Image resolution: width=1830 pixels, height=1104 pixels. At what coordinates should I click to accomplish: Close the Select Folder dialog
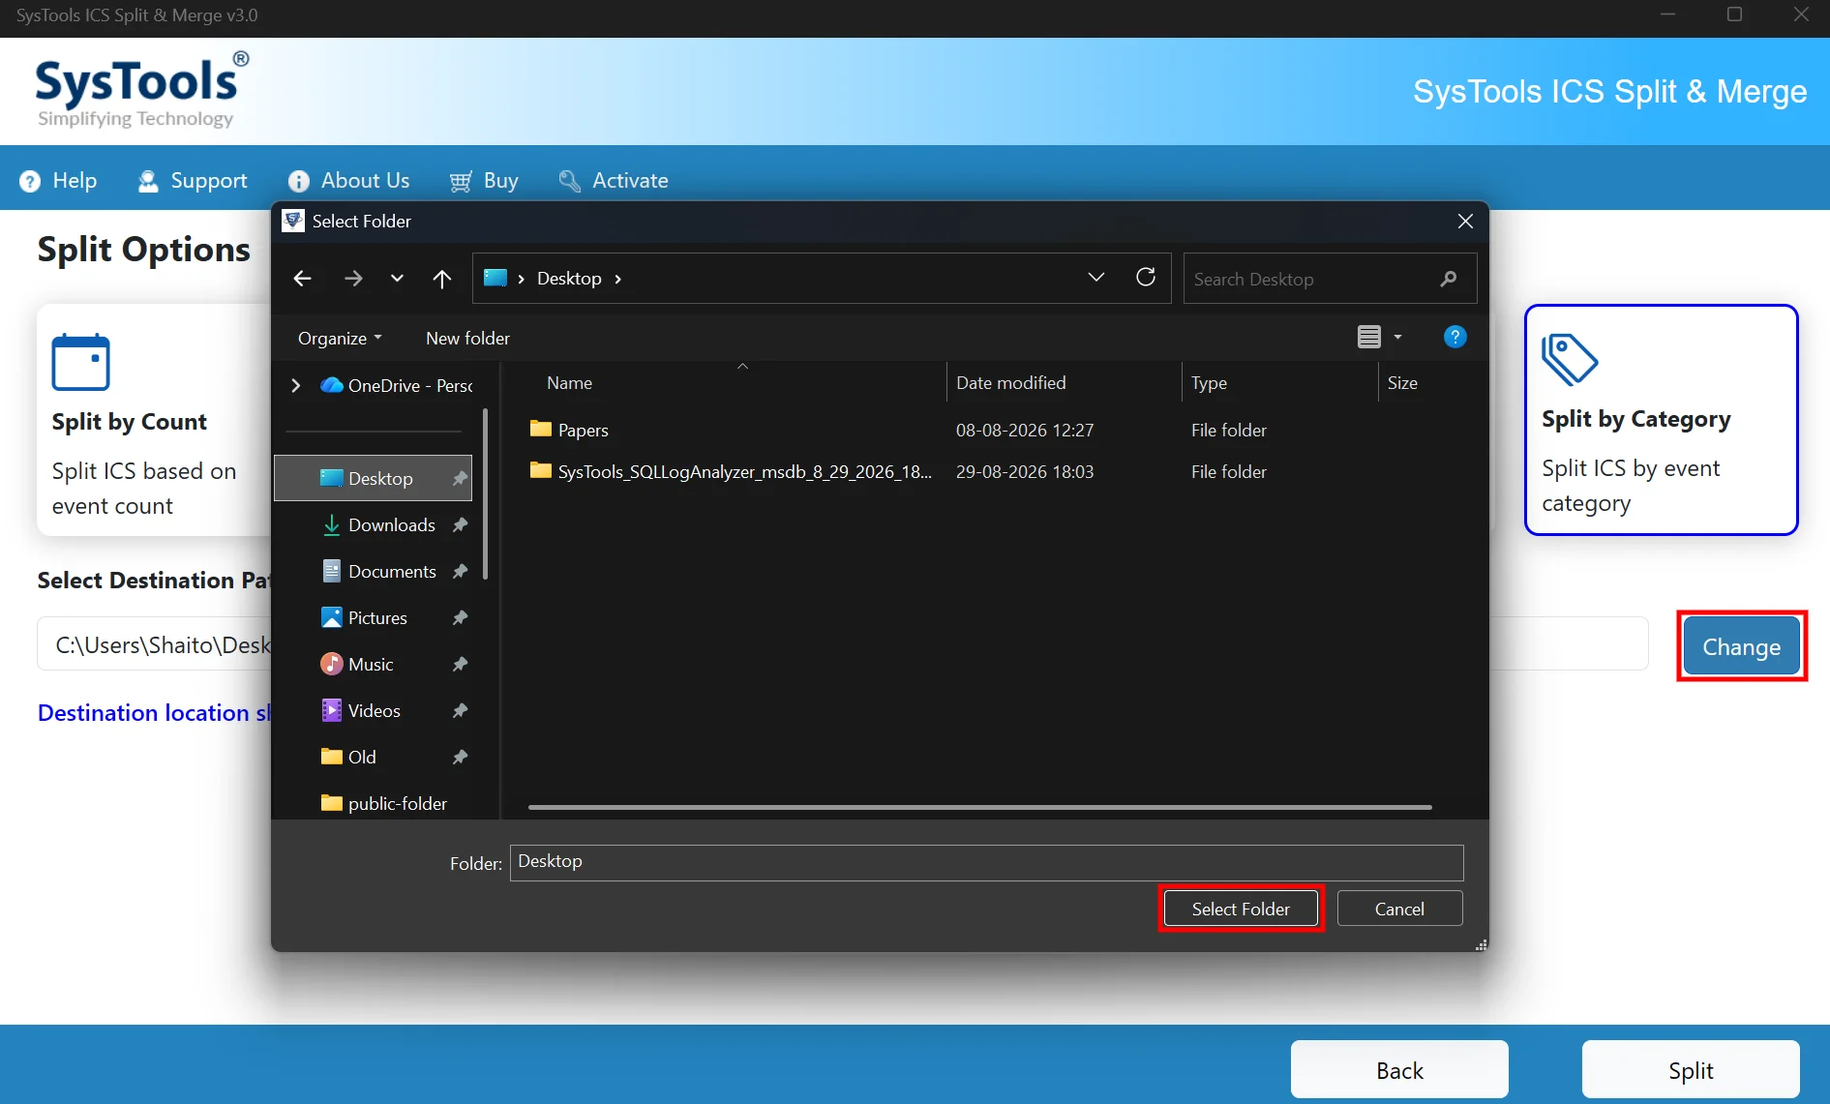pyautogui.click(x=1465, y=222)
